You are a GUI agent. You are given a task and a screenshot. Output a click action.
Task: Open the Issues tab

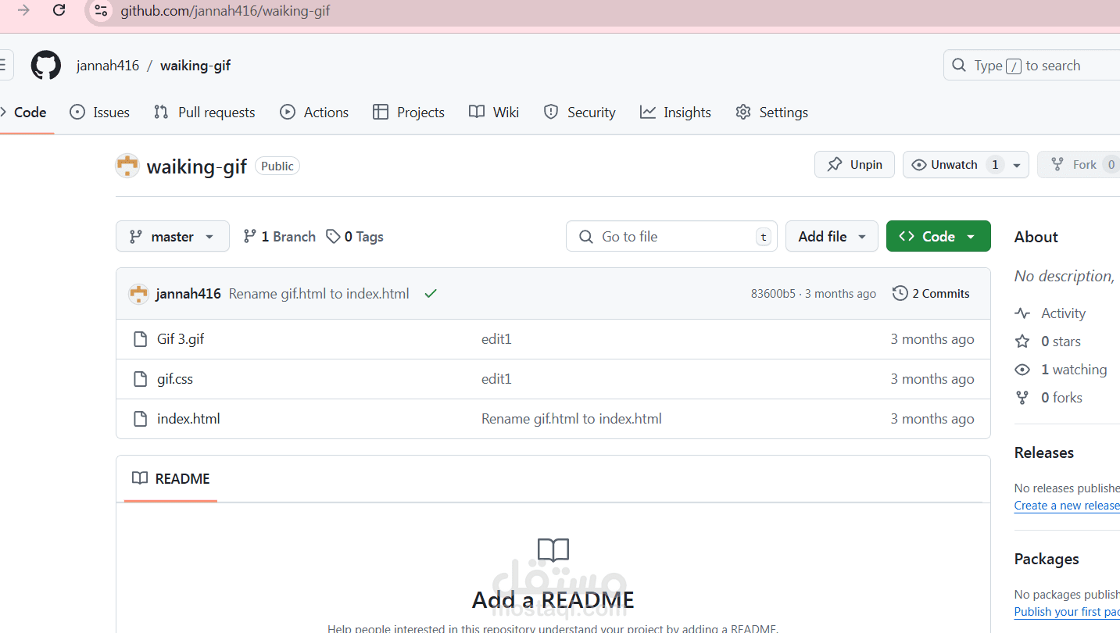[99, 113]
